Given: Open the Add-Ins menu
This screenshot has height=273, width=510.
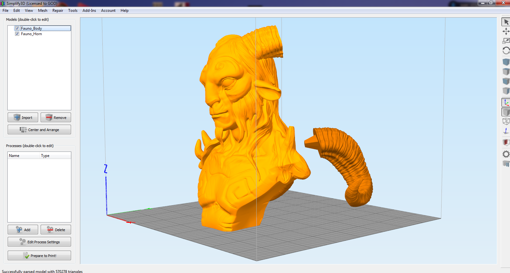Looking at the screenshot, I should [89, 11].
